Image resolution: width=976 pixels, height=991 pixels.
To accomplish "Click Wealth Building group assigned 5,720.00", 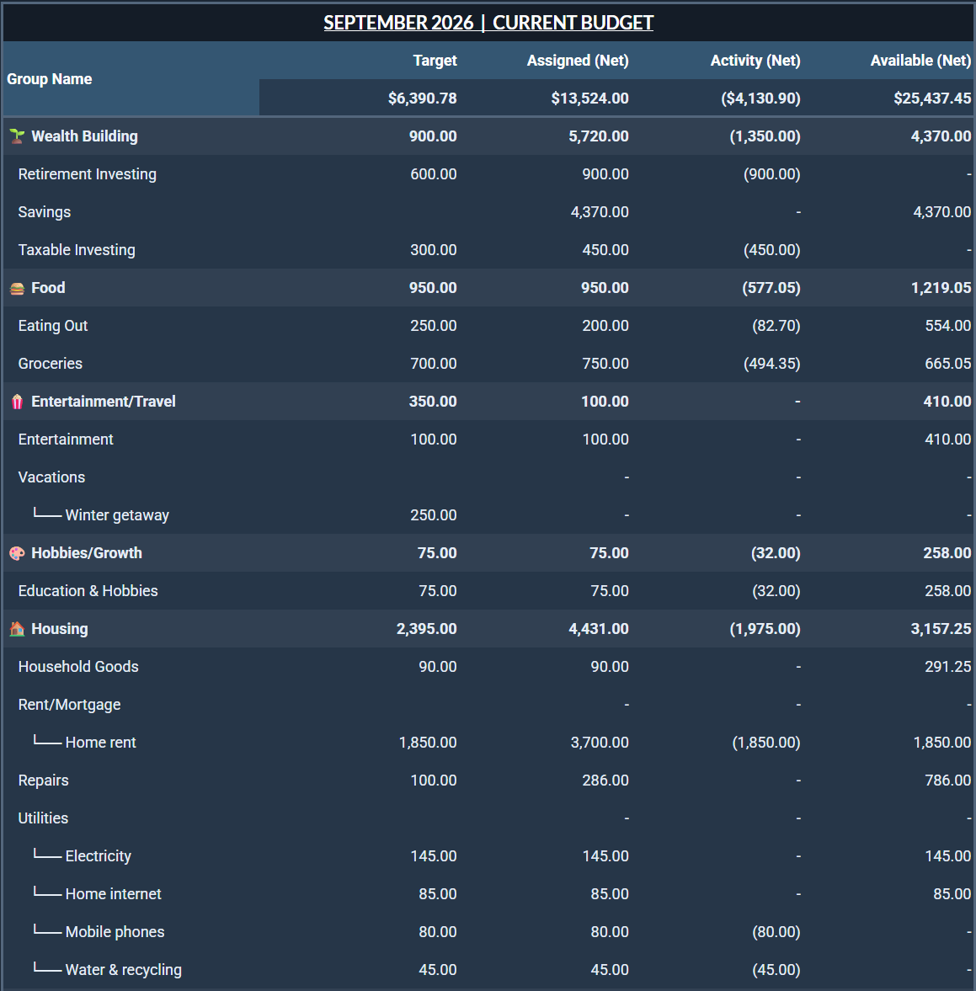I will [599, 136].
